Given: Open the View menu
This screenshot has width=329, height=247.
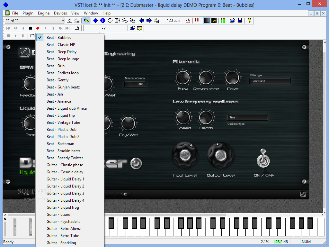Looking at the screenshot, I should click(75, 13).
